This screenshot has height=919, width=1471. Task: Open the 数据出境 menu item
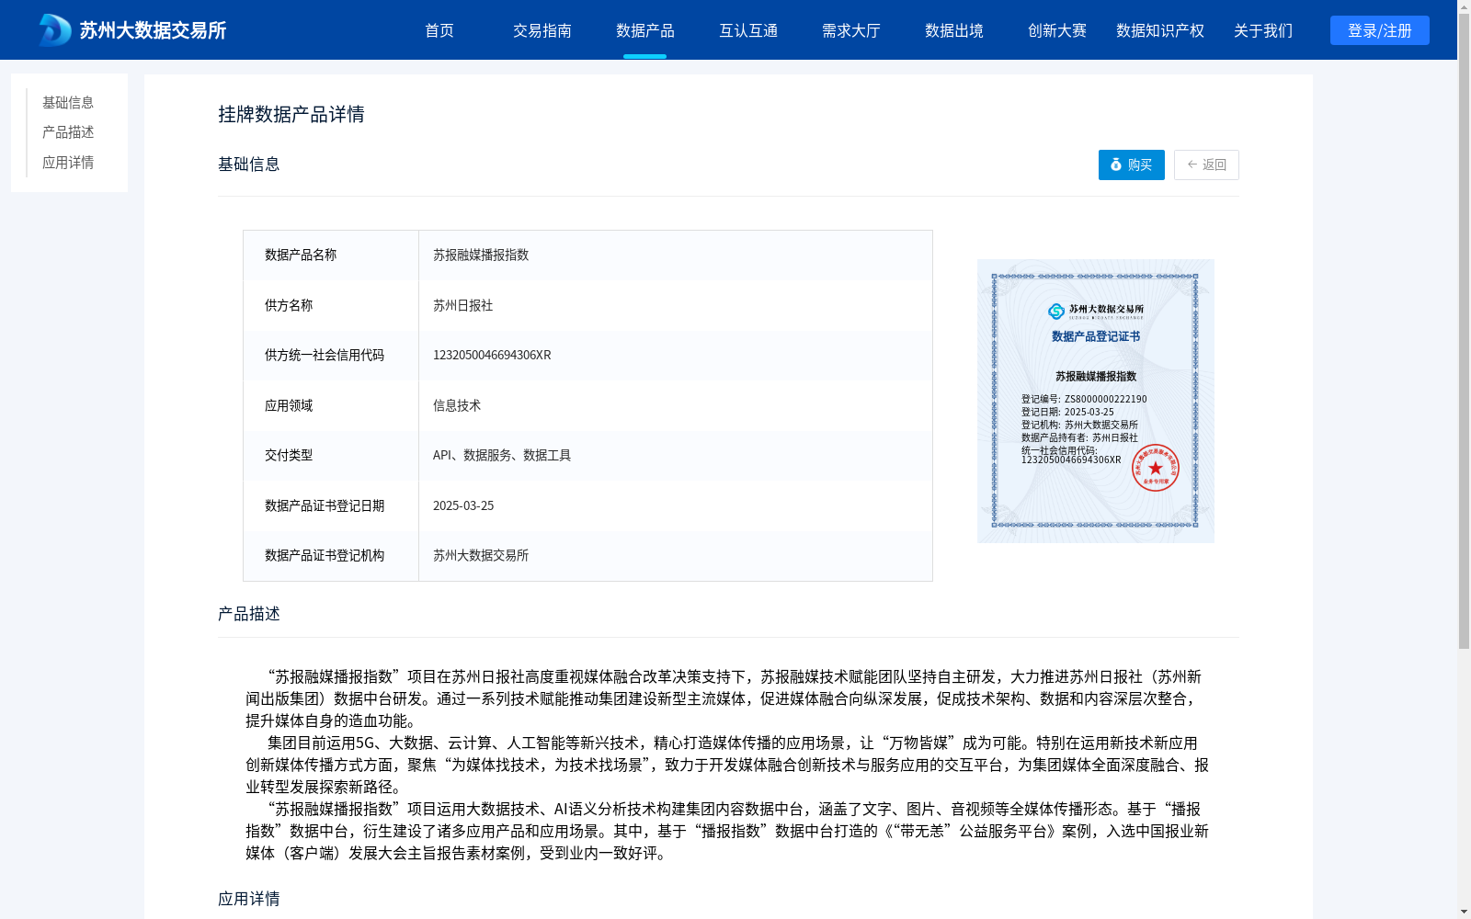coord(954,30)
